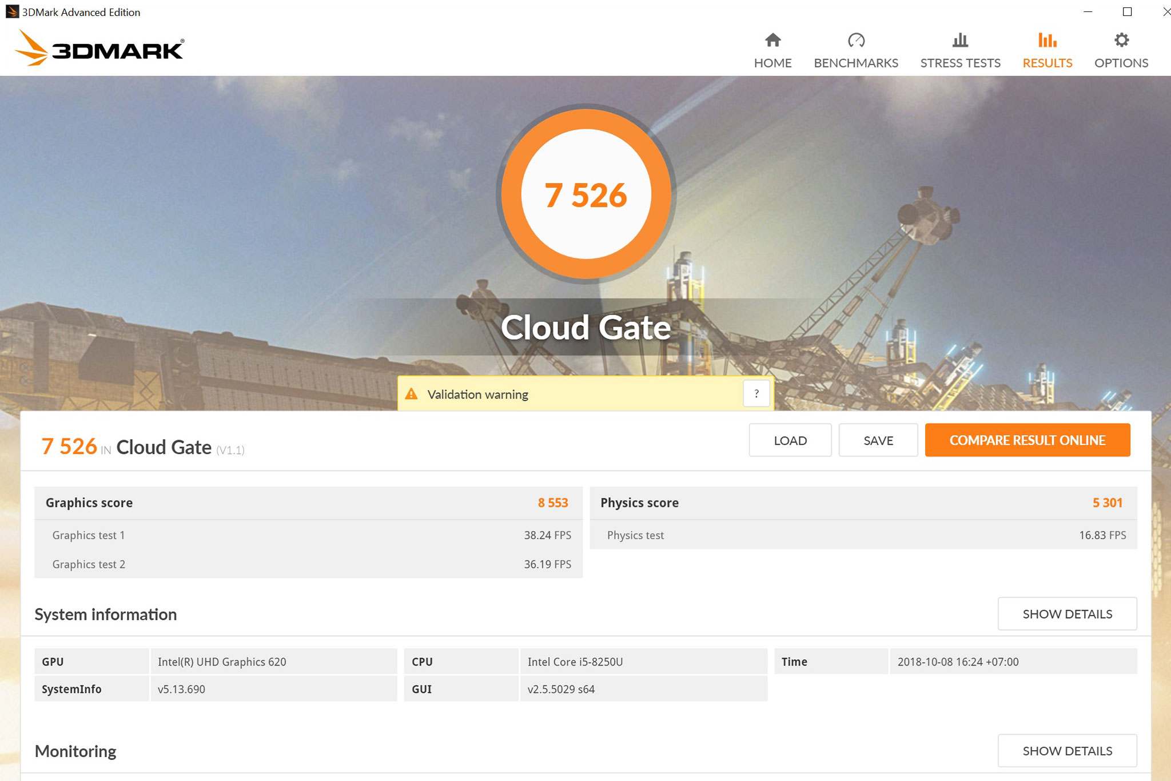Minimize the 3DMark window
Screen dimensions: 1171x781
pos(1088,11)
